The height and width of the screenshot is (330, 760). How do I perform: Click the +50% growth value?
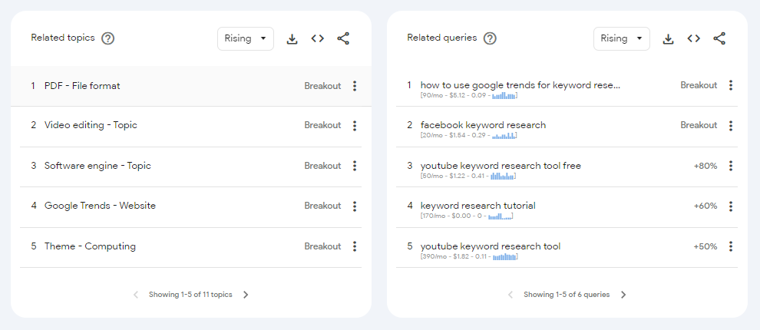[x=705, y=246]
